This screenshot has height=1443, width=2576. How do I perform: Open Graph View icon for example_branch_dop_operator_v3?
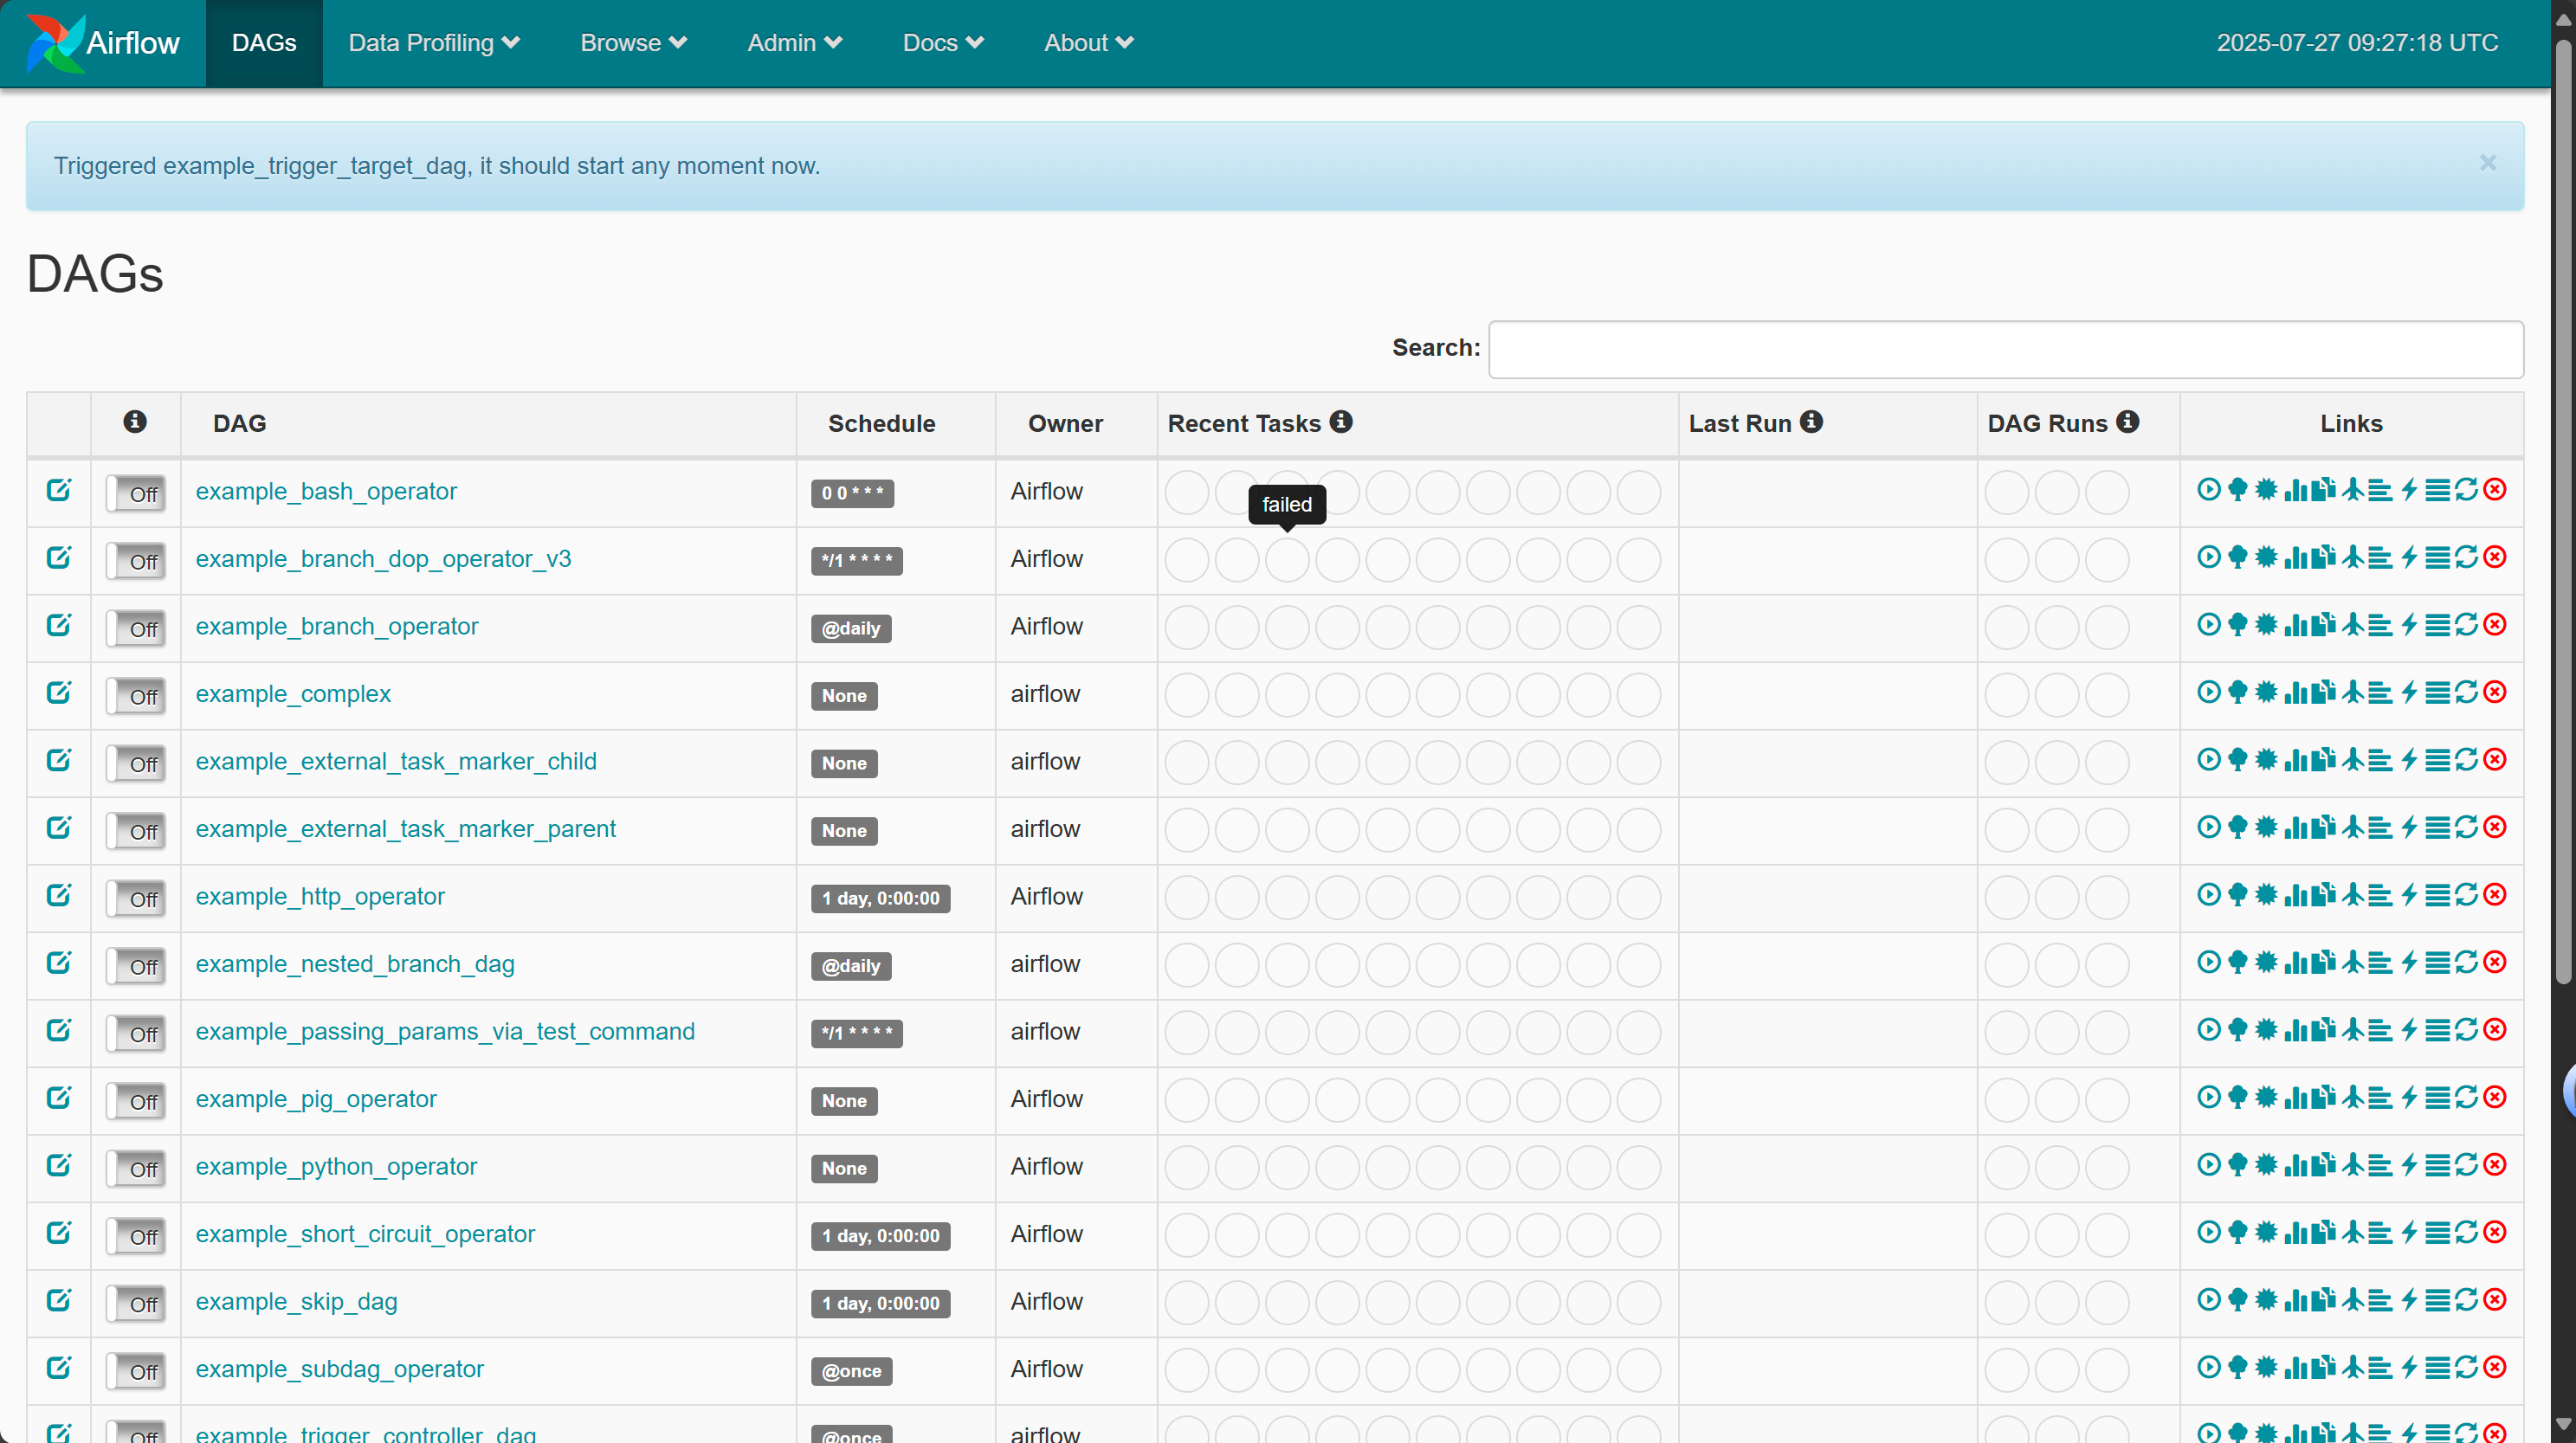pos(2267,557)
